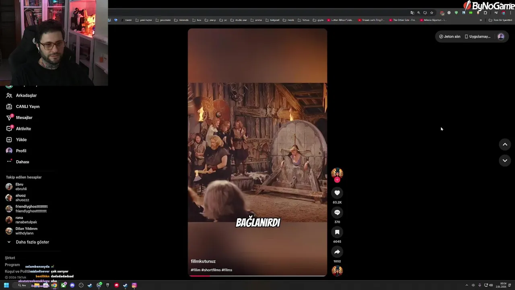Go to previous video with up chevron
Screen dimensions: 515x290
click(505, 145)
